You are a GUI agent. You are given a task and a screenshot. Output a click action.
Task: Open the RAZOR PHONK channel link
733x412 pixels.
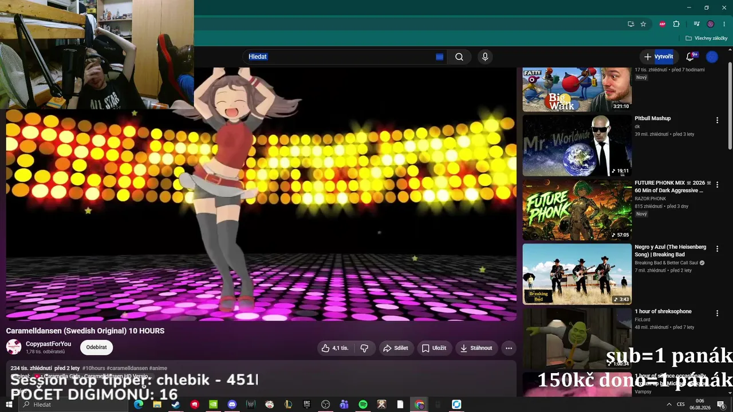tap(650, 199)
